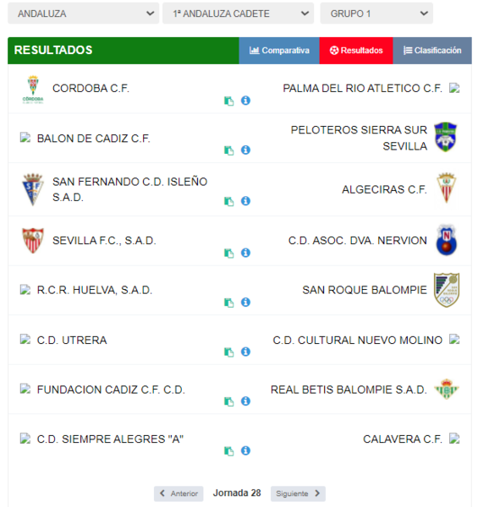Click the Sevilla F.C. crest
This screenshot has height=507, width=478.
point(33,241)
